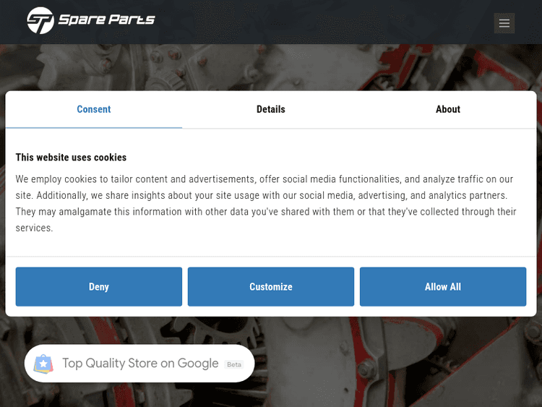Click the cookie description paragraph
Image resolution: width=542 pixels, height=407 pixels.
point(266,203)
